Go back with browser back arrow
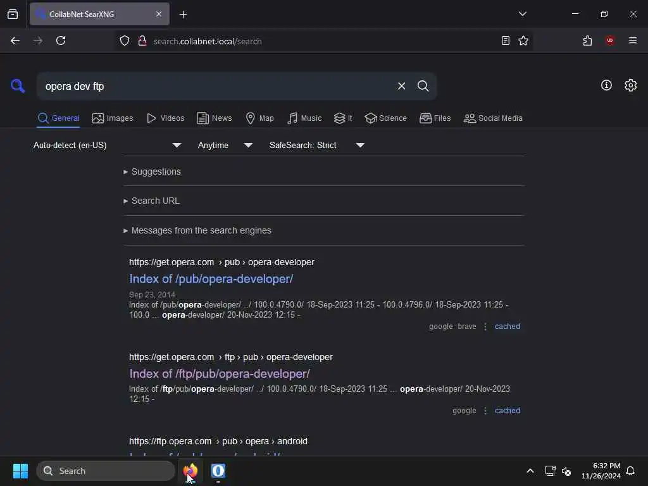This screenshot has height=486, width=648. pos(15,40)
